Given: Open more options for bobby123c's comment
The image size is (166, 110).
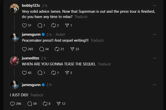Looking at the screenshot, I should click(x=155, y=5).
